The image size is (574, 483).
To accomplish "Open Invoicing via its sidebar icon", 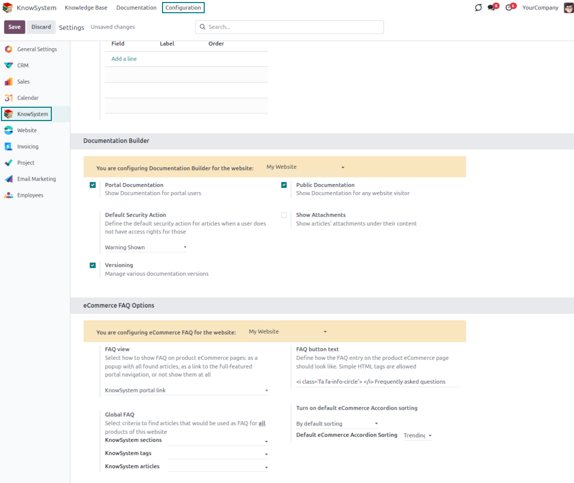I will (x=8, y=147).
